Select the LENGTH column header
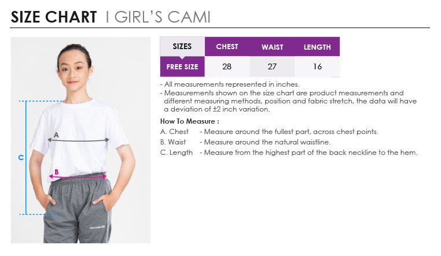This screenshot has width=441, height=256. coord(317,46)
